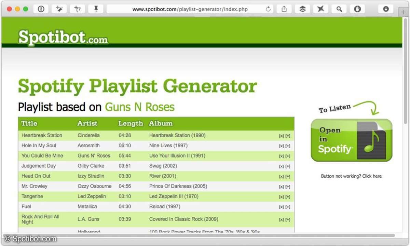Click [+] on the Tangerine row
This screenshot has height=246, width=410.
pos(288,197)
